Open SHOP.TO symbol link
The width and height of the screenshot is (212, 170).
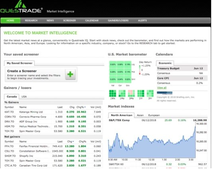pyautogui.click(x=10, y=156)
